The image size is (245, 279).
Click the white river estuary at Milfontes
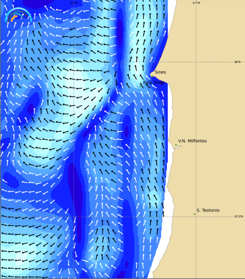[177, 147]
